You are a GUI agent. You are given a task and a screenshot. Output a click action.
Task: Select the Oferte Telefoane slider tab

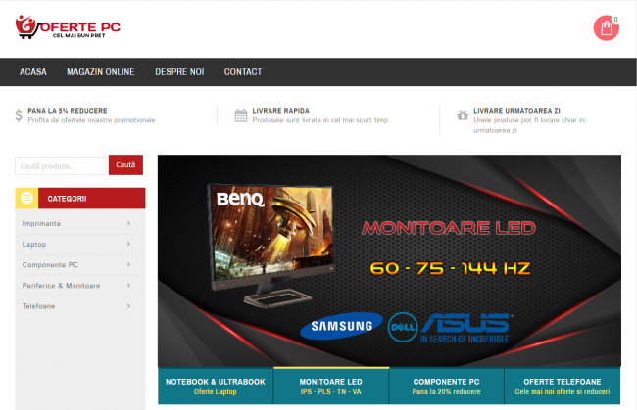click(563, 387)
